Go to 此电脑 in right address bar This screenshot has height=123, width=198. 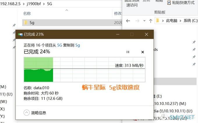172,21
